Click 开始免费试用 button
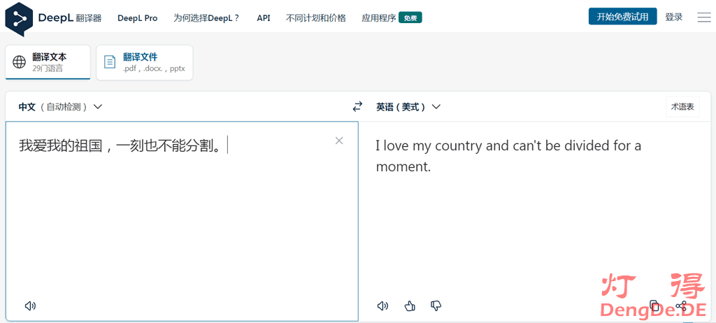 click(622, 17)
